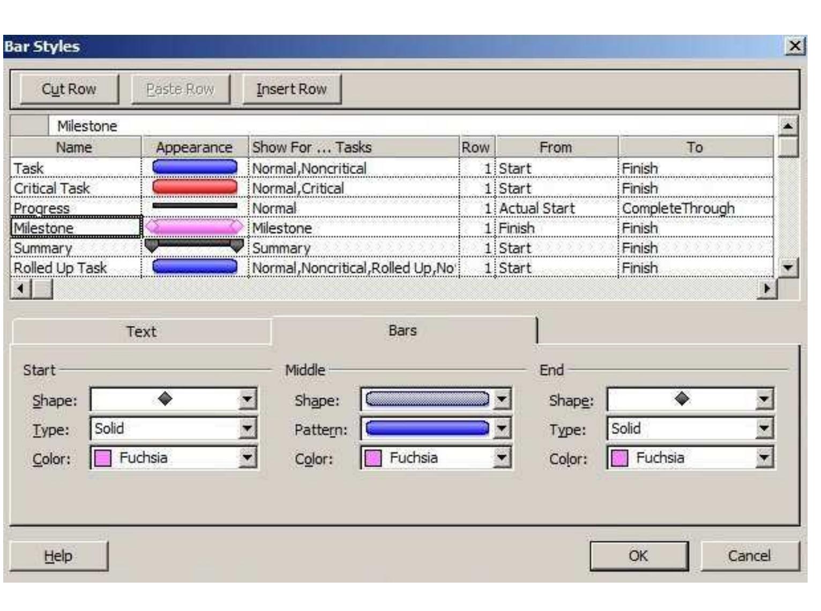Select the Rolled Up Task bar preview
The height and width of the screenshot is (611, 821).
click(x=195, y=267)
